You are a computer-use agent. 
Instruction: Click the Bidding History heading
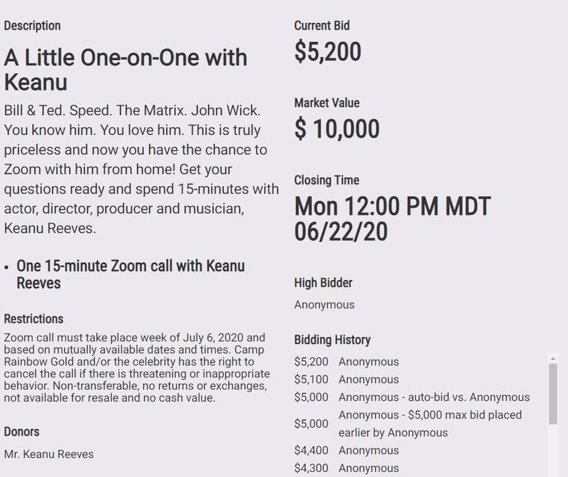coord(332,340)
